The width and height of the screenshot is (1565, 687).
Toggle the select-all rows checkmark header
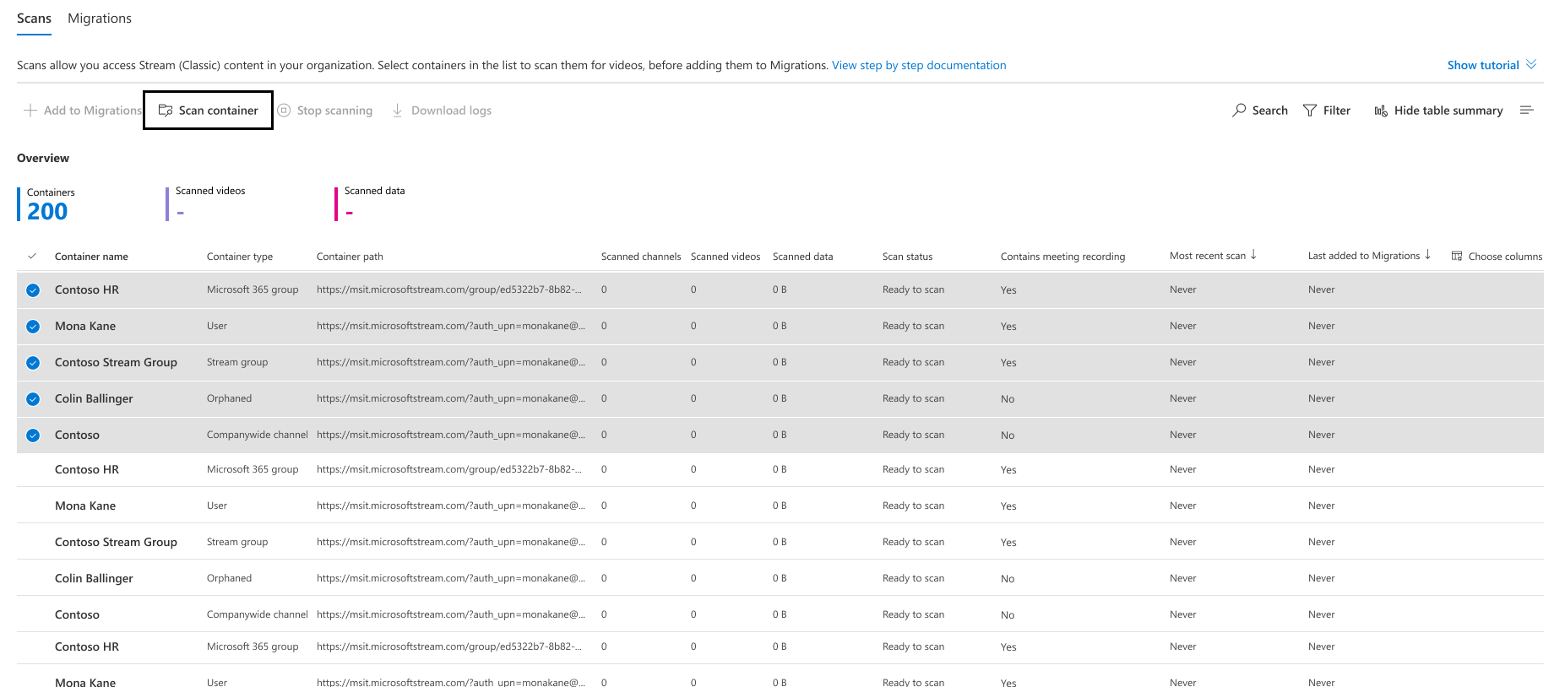click(32, 257)
